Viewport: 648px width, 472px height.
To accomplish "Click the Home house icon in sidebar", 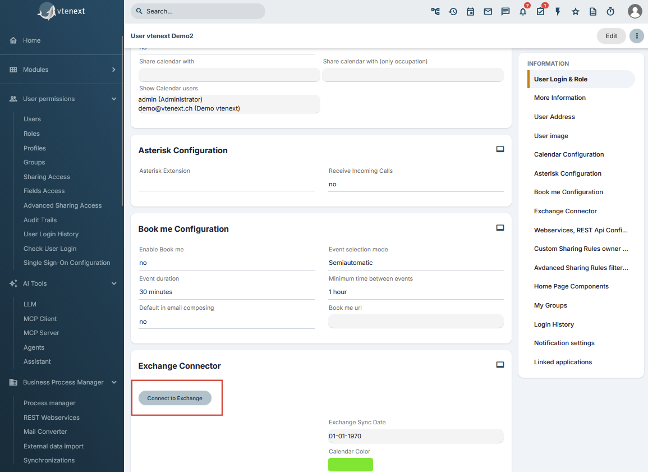I will point(13,40).
